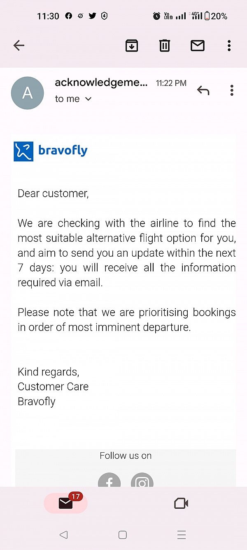Switch to the Meet video tab

[181, 503]
